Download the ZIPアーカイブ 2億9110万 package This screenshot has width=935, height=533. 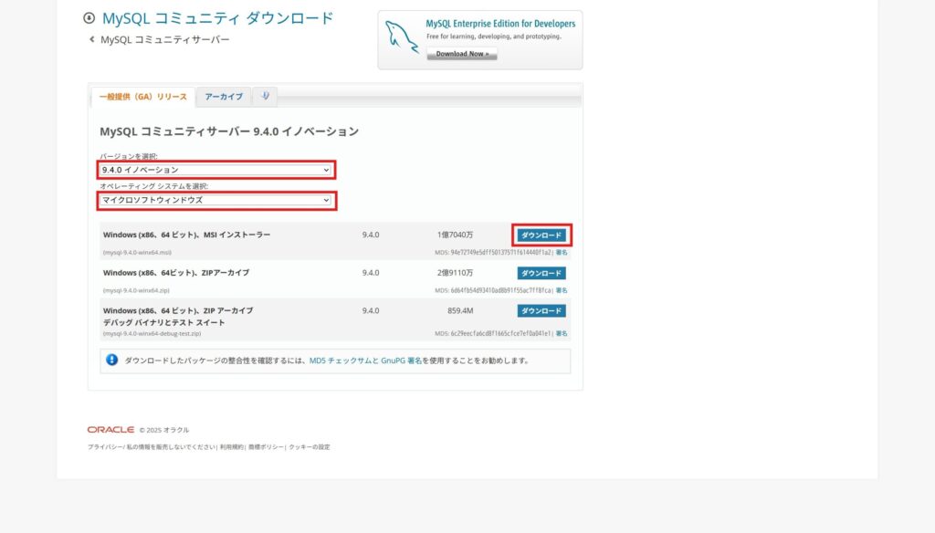click(541, 273)
